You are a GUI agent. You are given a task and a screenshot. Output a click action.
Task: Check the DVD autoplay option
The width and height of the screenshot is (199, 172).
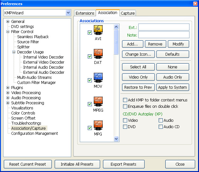125,127
